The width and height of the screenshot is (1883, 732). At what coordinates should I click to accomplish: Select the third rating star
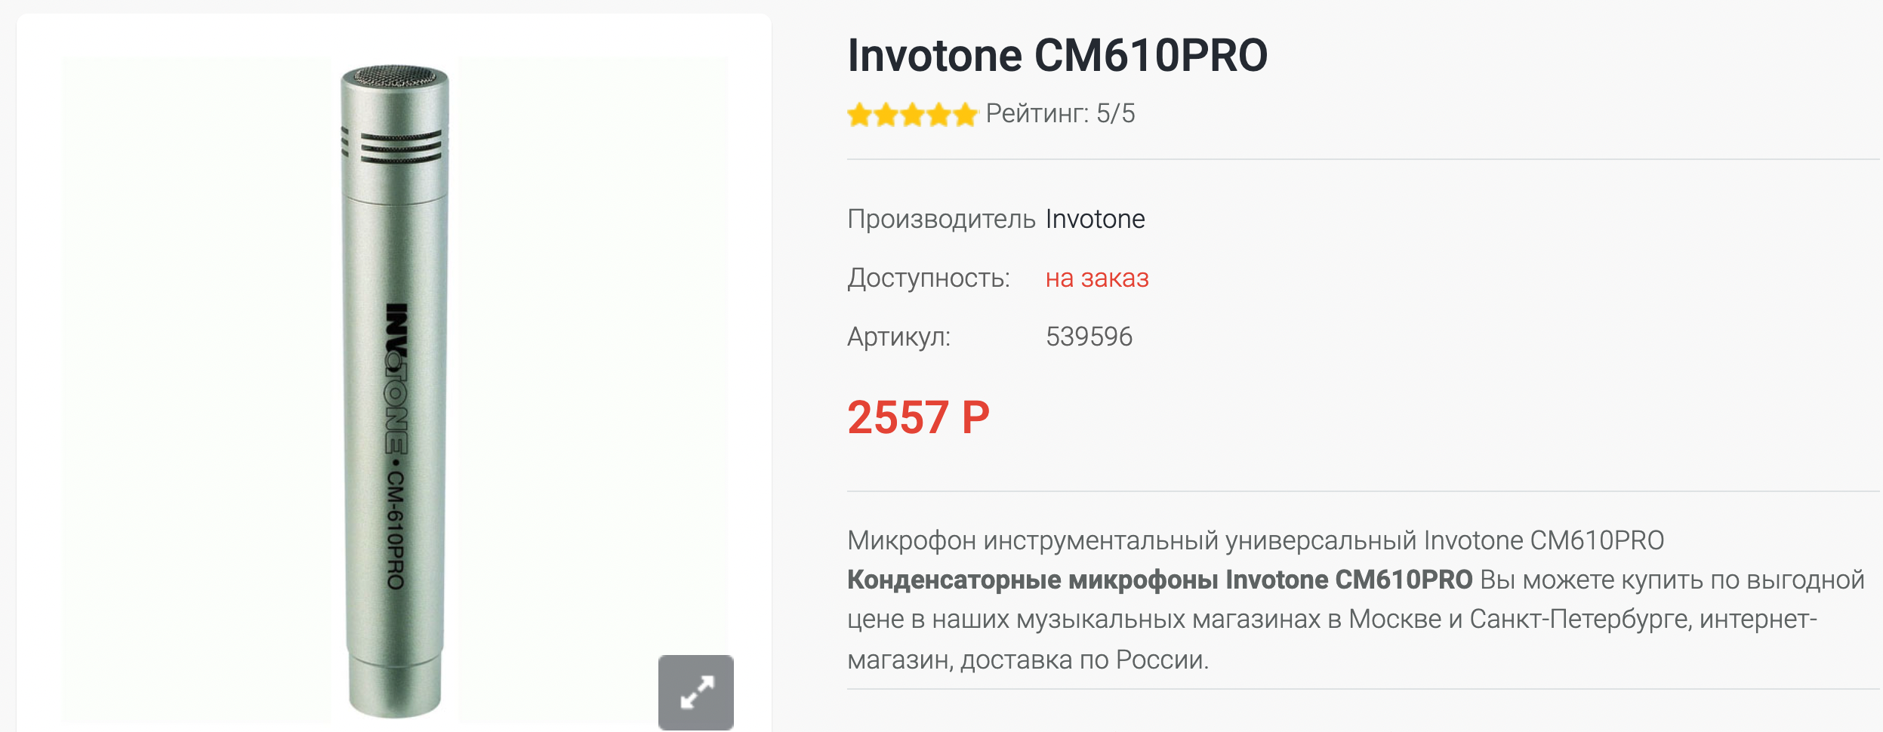click(x=912, y=115)
